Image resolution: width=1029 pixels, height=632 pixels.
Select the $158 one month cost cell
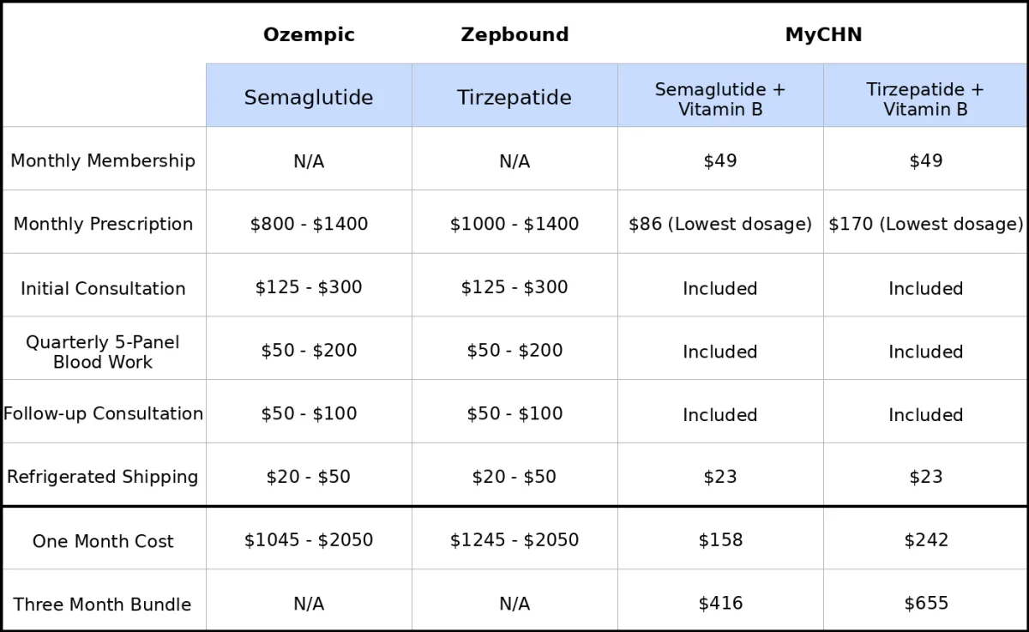[x=720, y=540]
